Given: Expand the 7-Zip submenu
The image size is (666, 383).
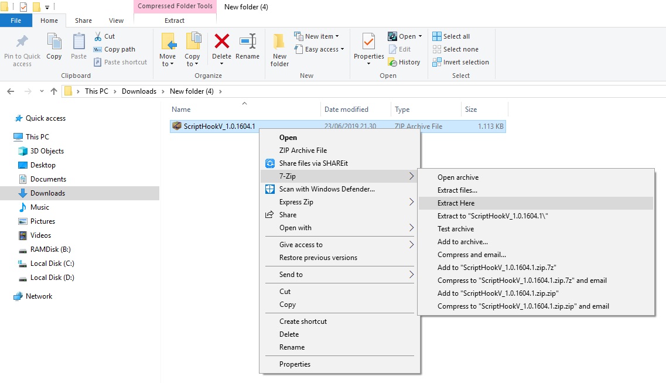Looking at the screenshot, I should [x=411, y=176].
